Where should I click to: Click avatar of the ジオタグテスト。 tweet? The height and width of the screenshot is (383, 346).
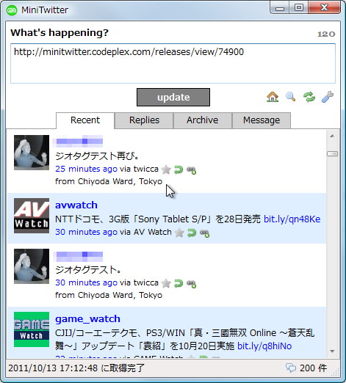(x=32, y=266)
